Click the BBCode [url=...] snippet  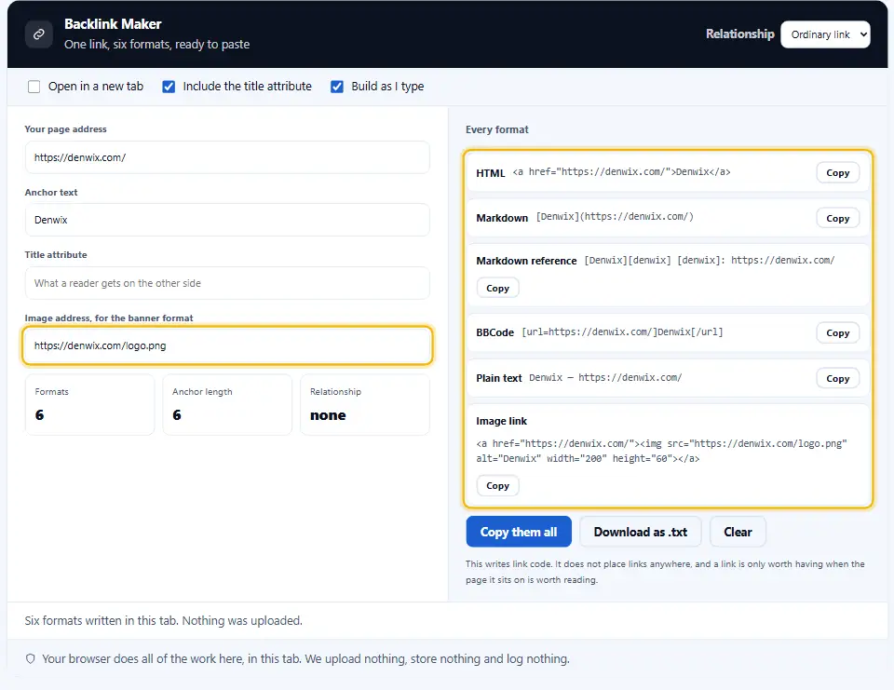click(622, 331)
